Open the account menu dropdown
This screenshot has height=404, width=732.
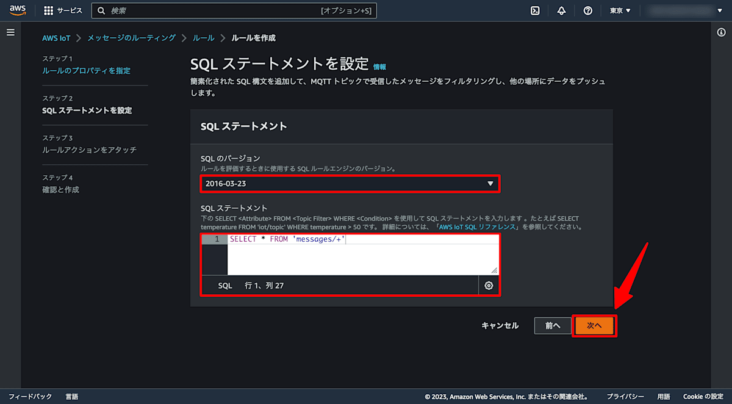pyautogui.click(x=686, y=11)
